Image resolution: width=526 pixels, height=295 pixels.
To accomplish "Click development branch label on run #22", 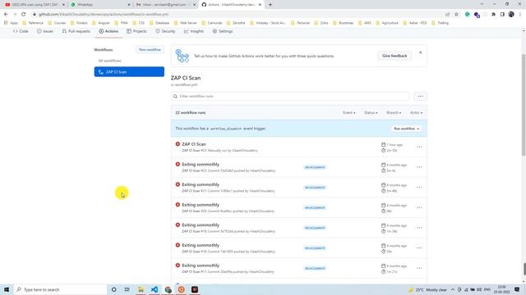I will 315,167.
